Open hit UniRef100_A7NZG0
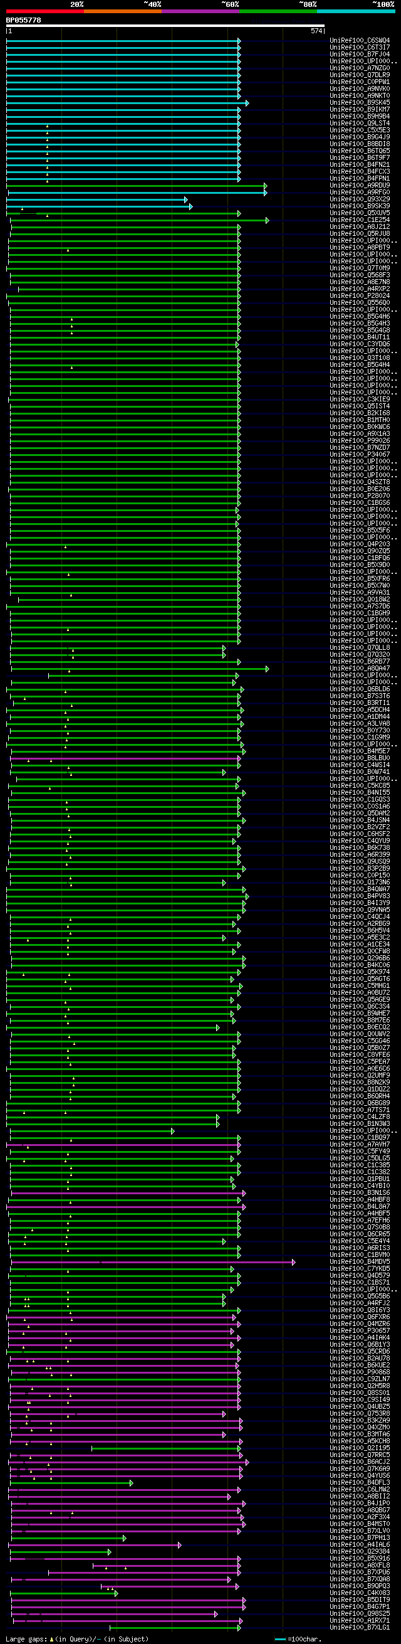This screenshot has width=401, height=1644. tap(360, 68)
